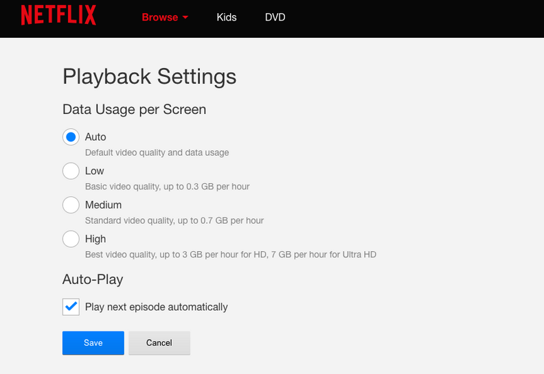544x374 pixels.
Task: Choose the Medium data usage radio button
Action: [71, 204]
